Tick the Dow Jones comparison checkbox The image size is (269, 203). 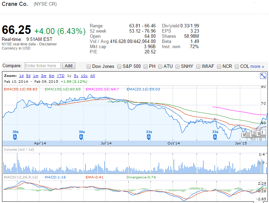[89, 67]
